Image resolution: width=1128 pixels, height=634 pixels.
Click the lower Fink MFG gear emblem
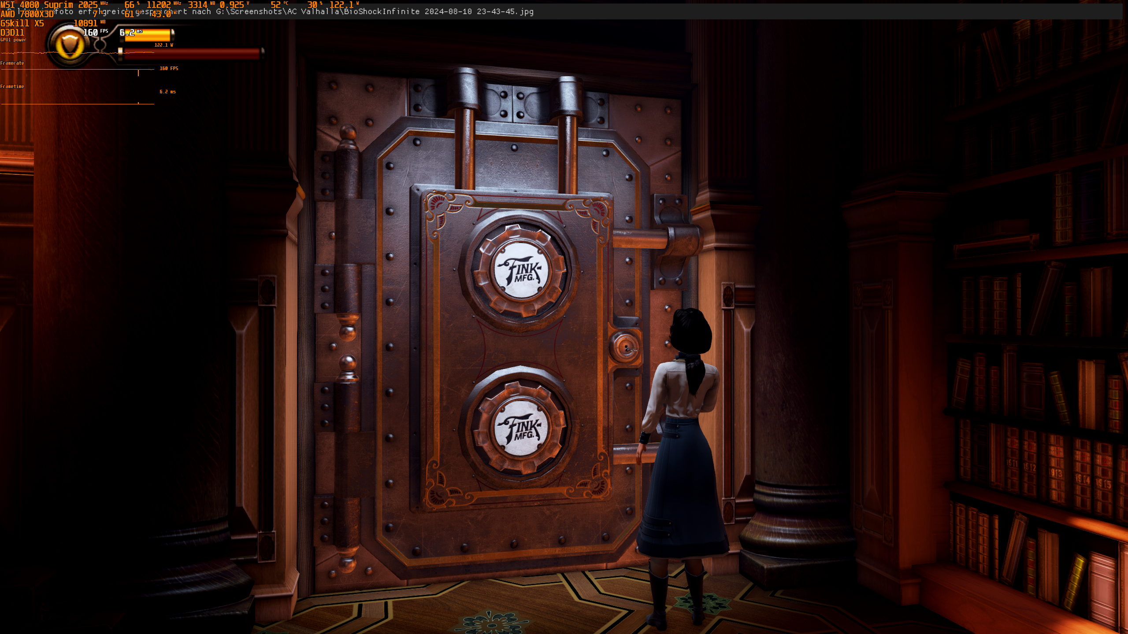point(520,428)
